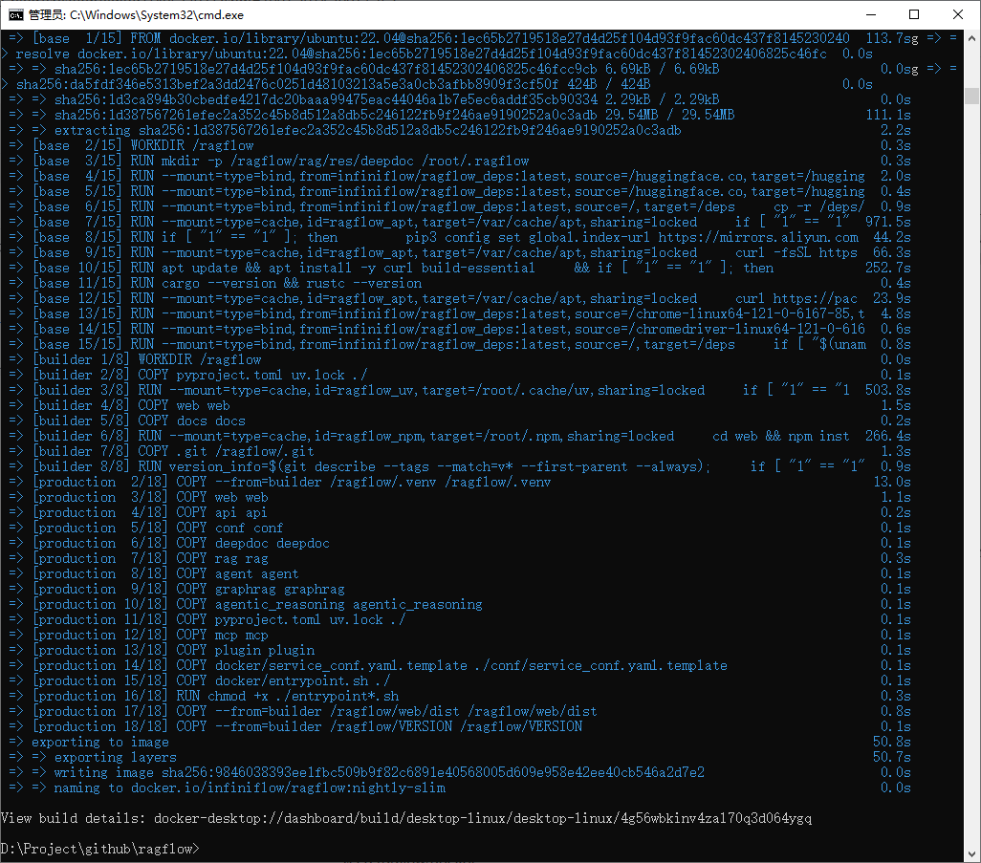Open the cmd.exe window system menu icon
This screenshot has width=981, height=863.
(15, 14)
